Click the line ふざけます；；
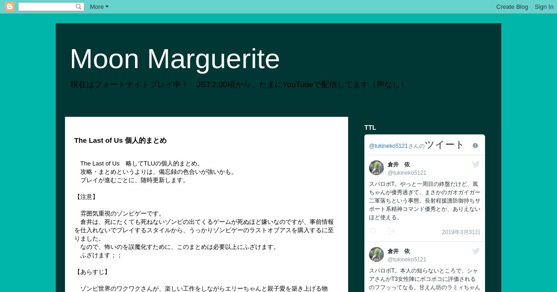This screenshot has width=557, height=292. coord(101,255)
